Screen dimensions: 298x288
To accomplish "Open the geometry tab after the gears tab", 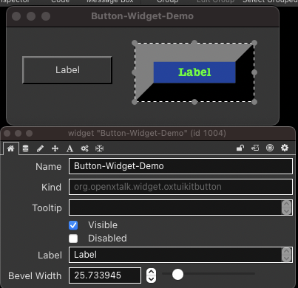I will click(x=99, y=148).
